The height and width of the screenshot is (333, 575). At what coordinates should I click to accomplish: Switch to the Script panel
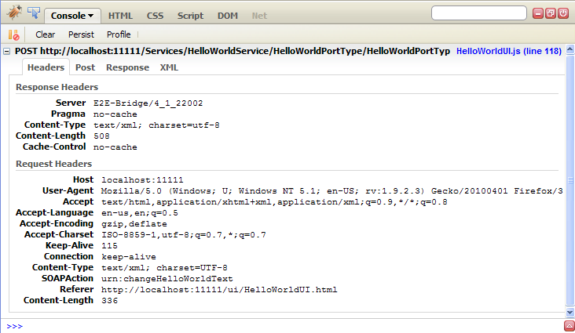[190, 15]
